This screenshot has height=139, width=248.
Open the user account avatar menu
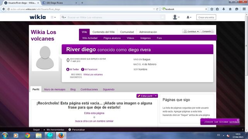click(176, 17)
